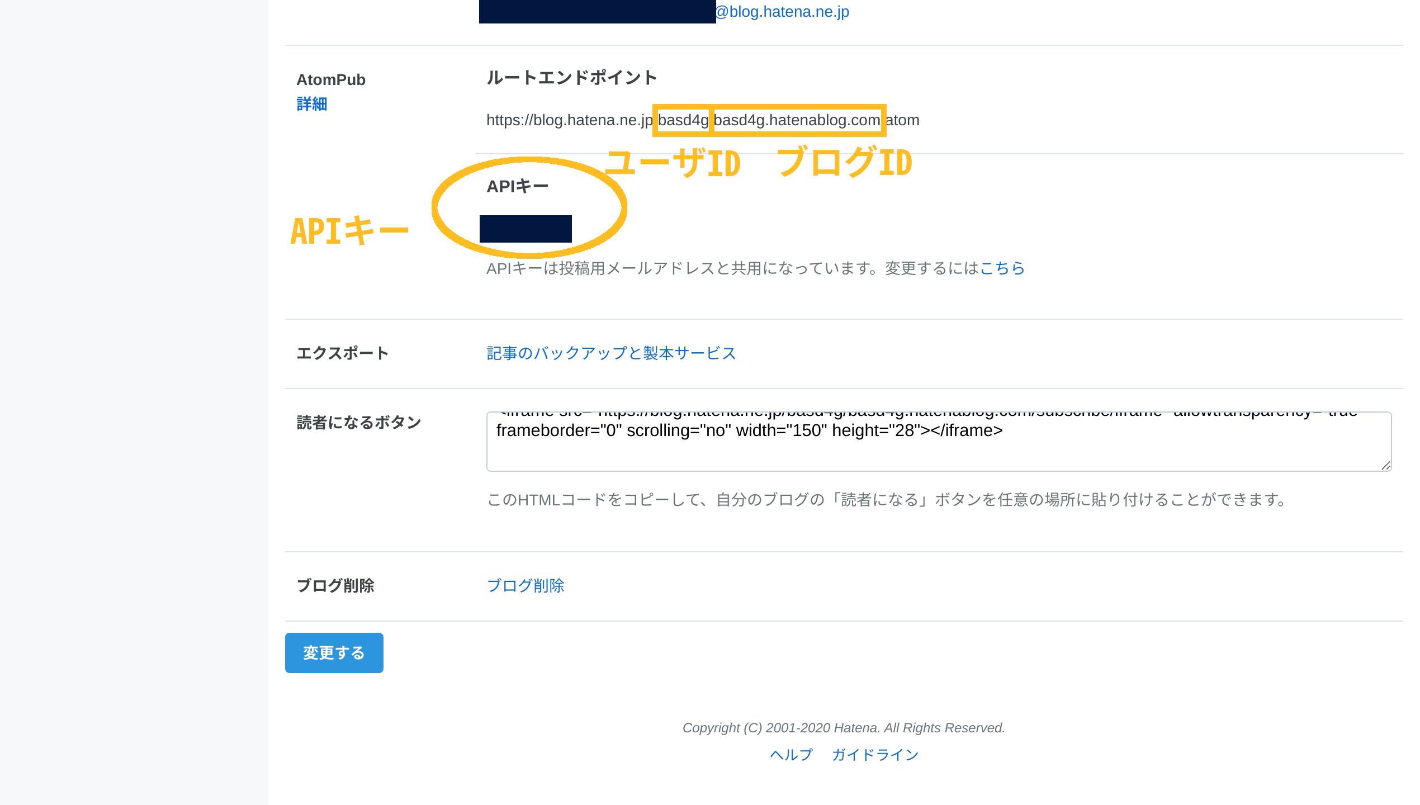Click the ブログ削除 link

[x=526, y=586]
